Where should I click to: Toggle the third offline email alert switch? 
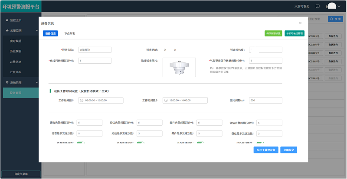tap(200, 143)
